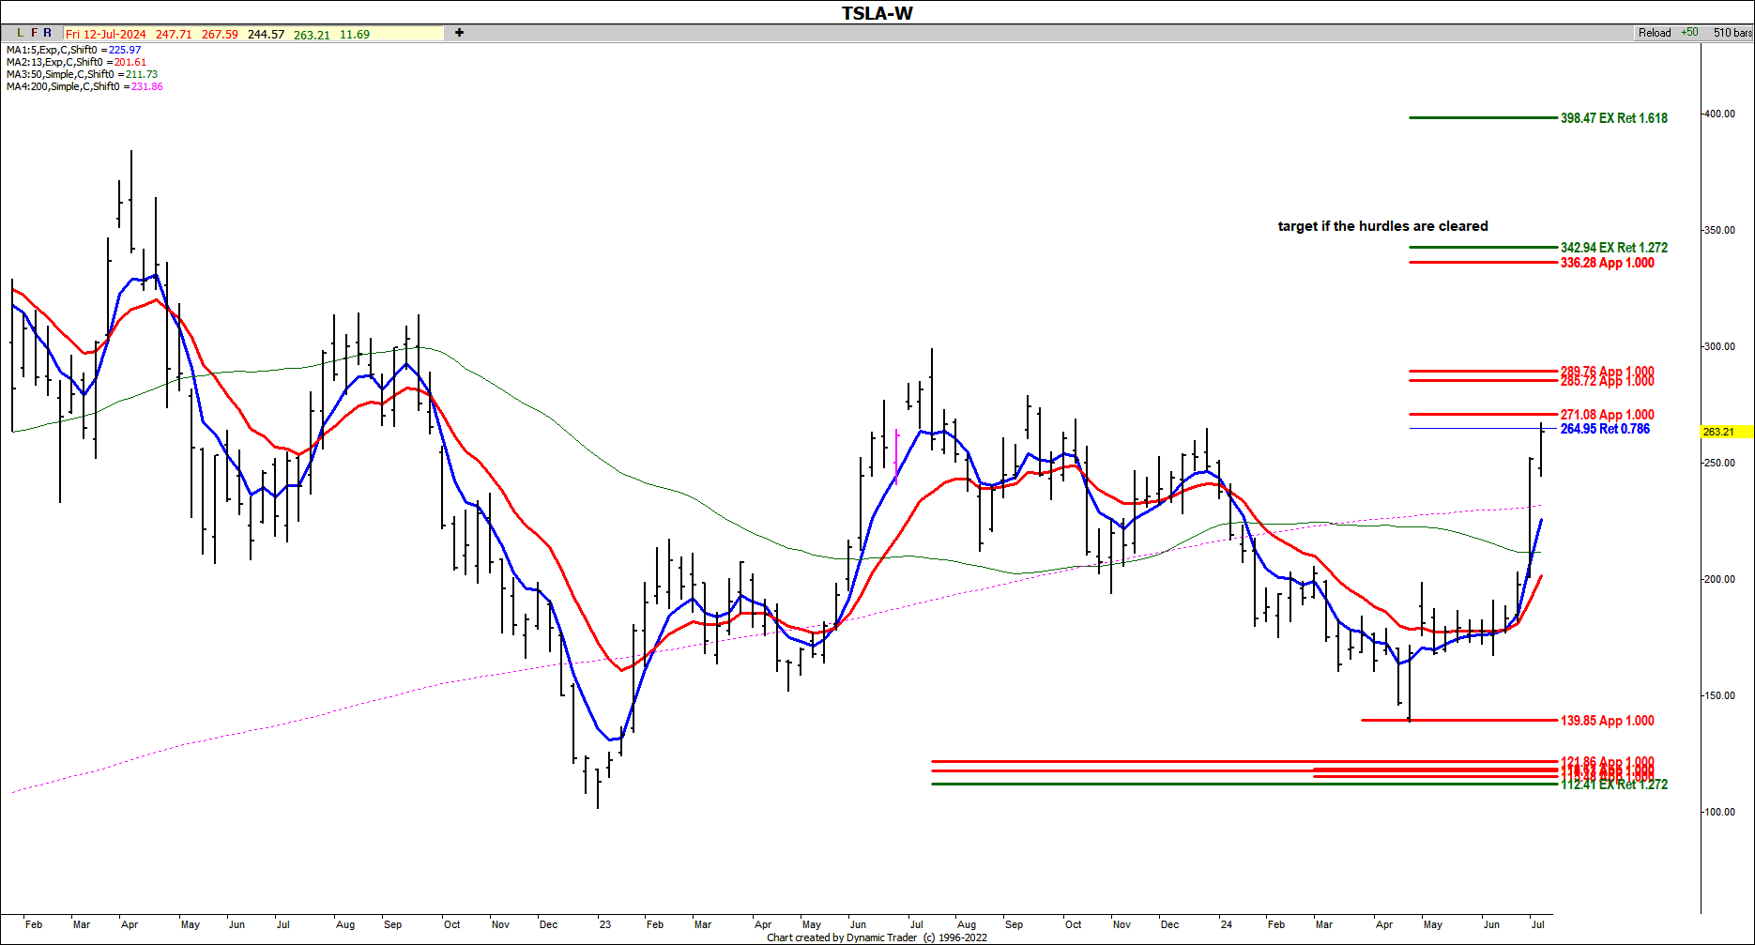Click the 100.00 price axis label
The width and height of the screenshot is (1755, 945).
(1719, 812)
